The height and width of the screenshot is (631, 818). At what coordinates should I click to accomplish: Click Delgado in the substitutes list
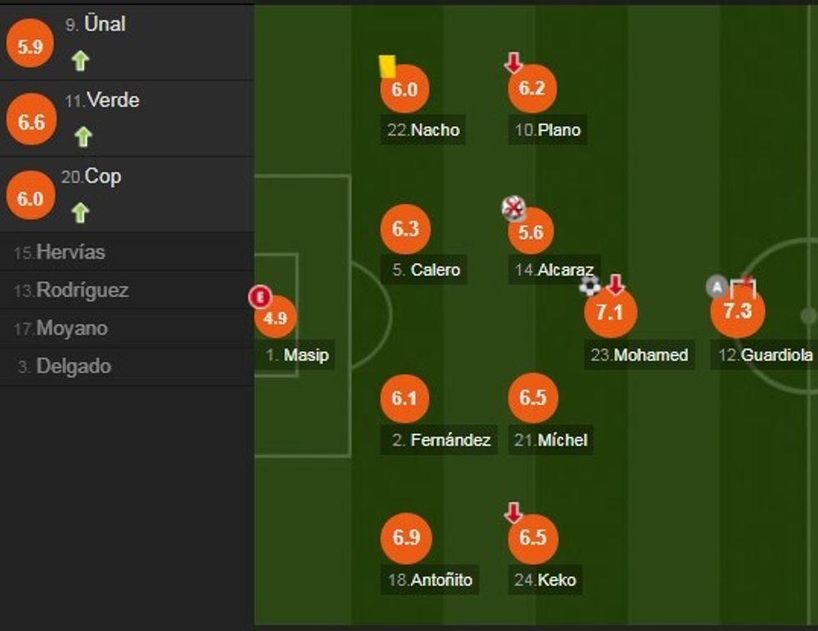pos(73,366)
